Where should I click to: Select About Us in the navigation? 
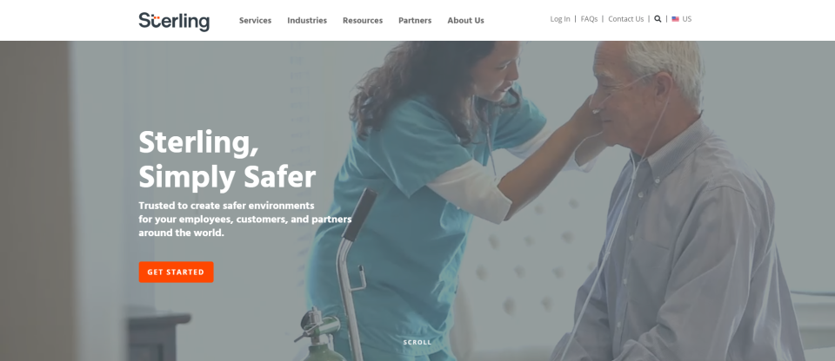pyautogui.click(x=465, y=21)
